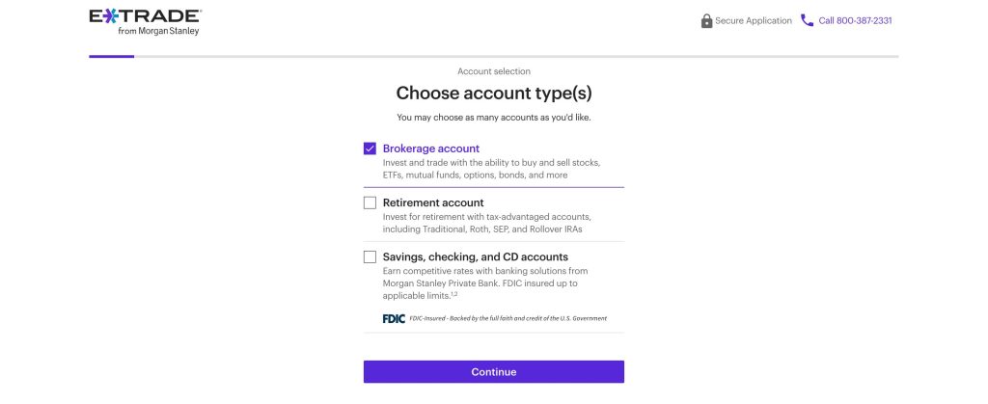Uncheck the Brokerage account checkbox
The image size is (988, 404).
(x=370, y=148)
